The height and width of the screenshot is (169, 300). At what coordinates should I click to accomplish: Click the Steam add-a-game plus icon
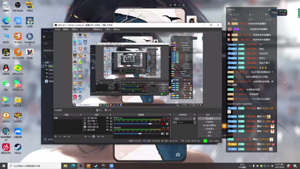[45, 139]
